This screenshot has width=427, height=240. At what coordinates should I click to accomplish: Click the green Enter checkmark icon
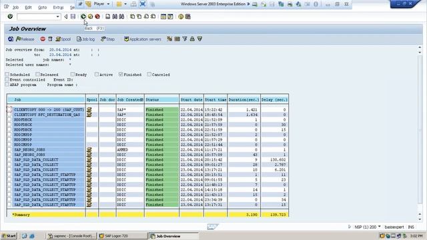tap(10, 17)
